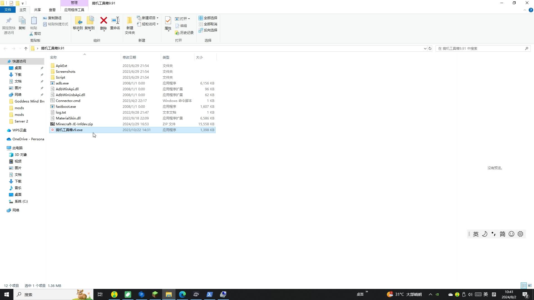Image resolution: width=534 pixels, height=300 pixels.
Task: Click the History (历史记录) icon
Action: point(184,33)
